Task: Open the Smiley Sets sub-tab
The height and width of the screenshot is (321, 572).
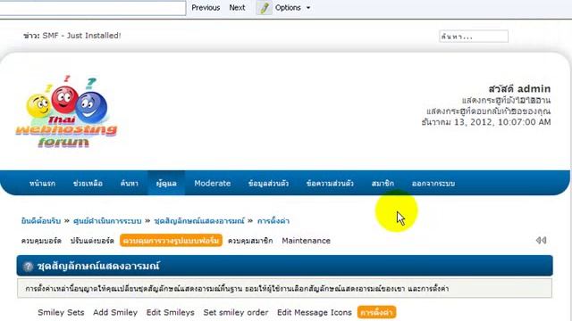Action: (x=61, y=312)
